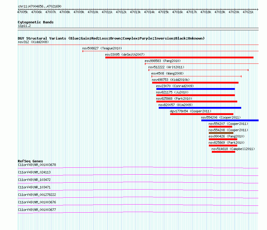
Task: Click the nsv554208 brown complex bar
Action: [x=221, y=133]
